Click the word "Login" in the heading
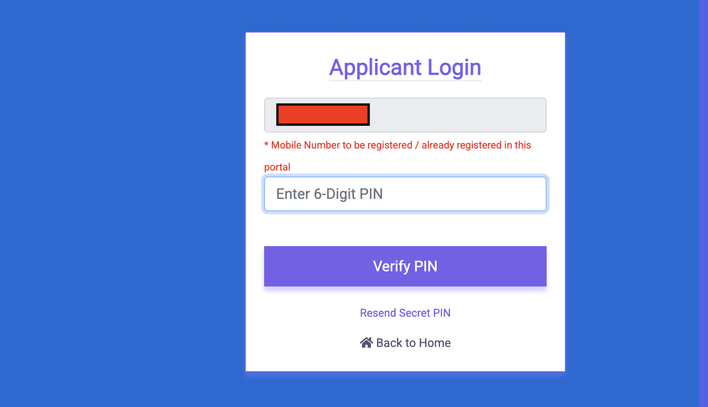The width and height of the screenshot is (708, 407). [454, 67]
